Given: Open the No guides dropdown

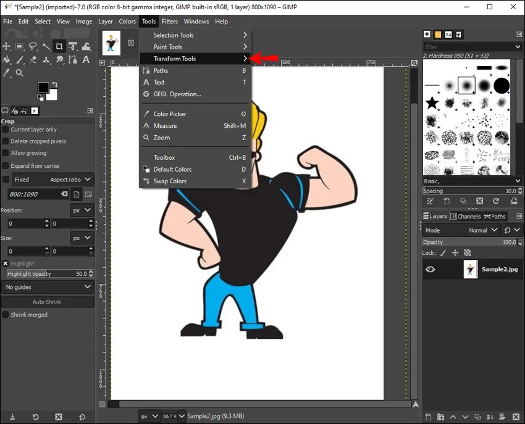Looking at the screenshot, I should click(x=48, y=287).
